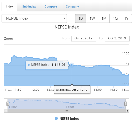134x121 pixels.
Task: Click the 13:00 label in navigator
Action: point(70,107)
